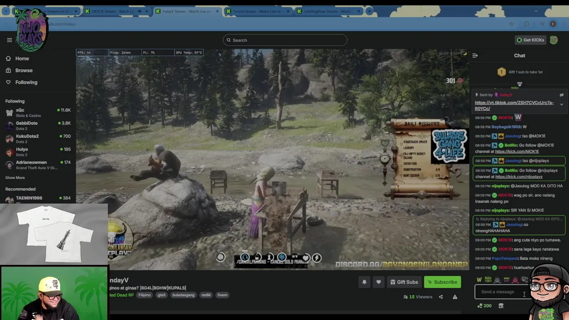569x320 pixels.
Task: Click the 200 channel points balance
Action: [x=484, y=306]
